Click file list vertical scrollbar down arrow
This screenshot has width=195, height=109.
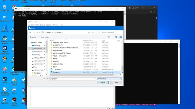[122, 73]
